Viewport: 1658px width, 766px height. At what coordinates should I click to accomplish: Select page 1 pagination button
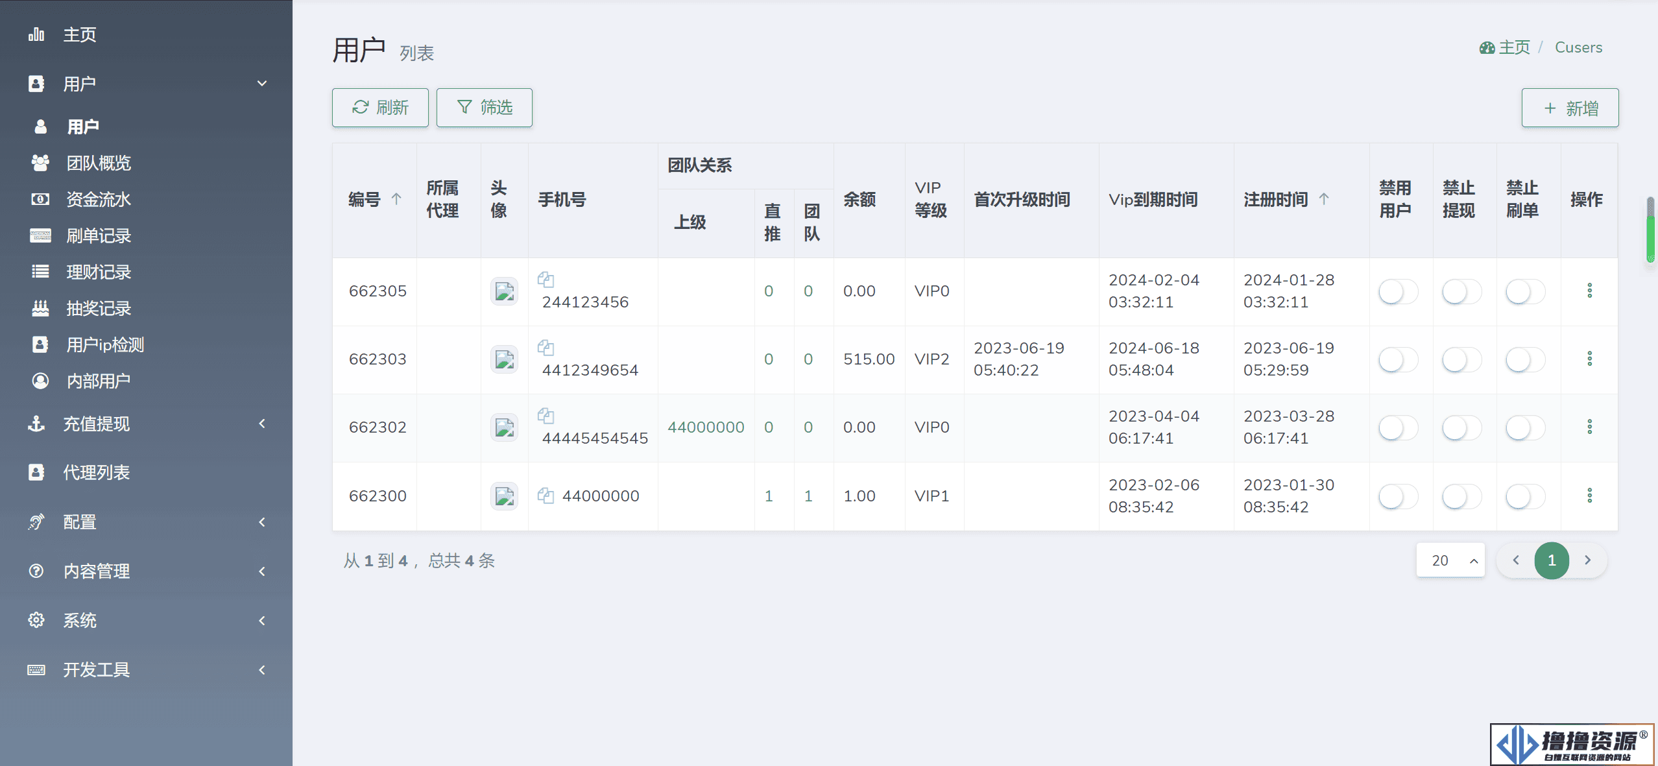[x=1552, y=560]
